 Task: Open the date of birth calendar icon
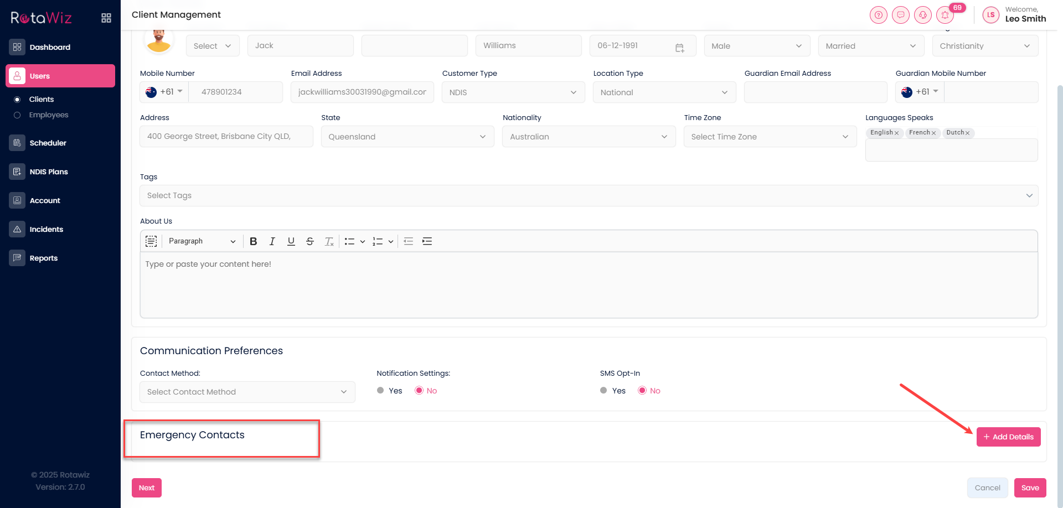[679, 48]
